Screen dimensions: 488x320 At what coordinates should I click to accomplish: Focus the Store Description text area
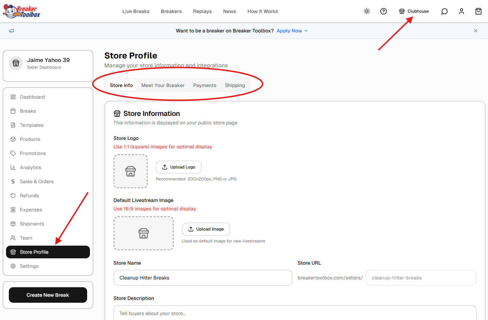coord(295,313)
